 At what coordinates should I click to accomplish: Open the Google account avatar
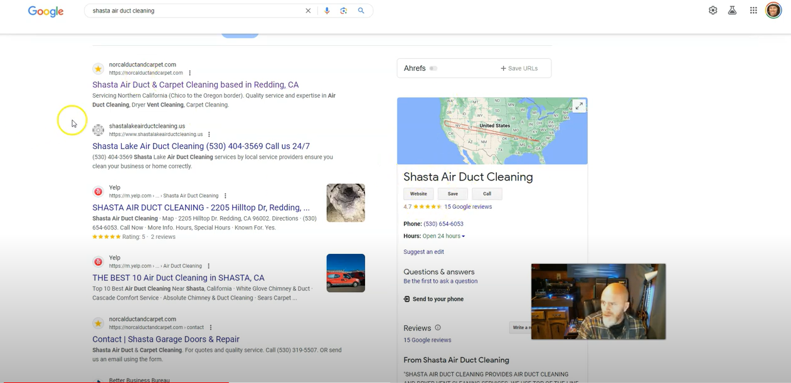(773, 10)
